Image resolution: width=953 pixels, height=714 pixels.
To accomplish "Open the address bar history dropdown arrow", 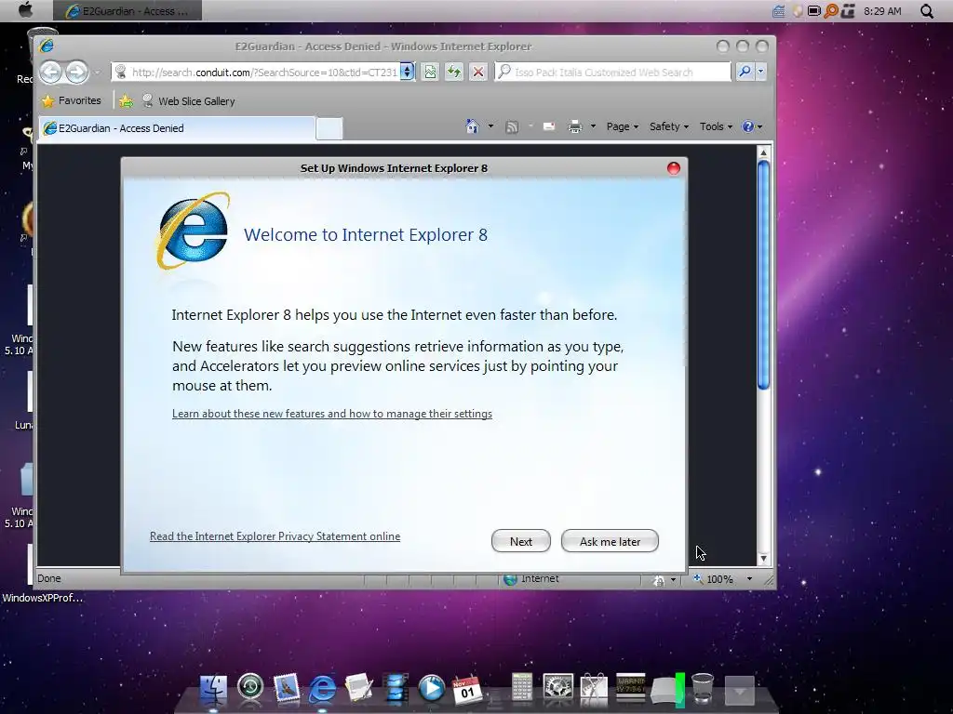I will point(408,72).
